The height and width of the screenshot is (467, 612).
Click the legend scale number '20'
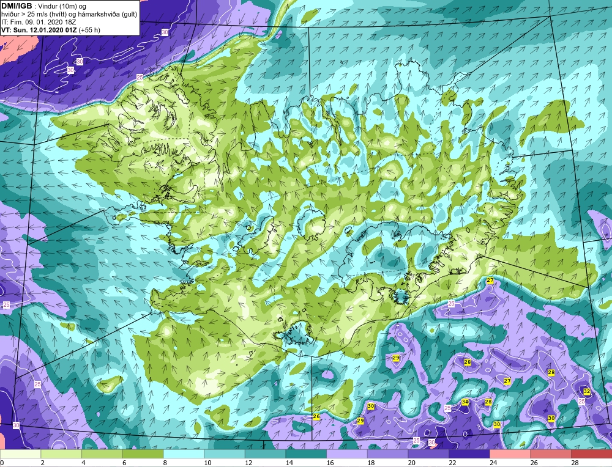click(411, 463)
